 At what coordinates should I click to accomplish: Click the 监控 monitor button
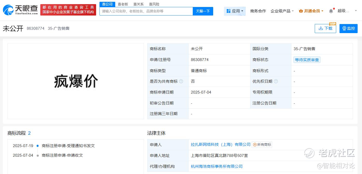349,28
